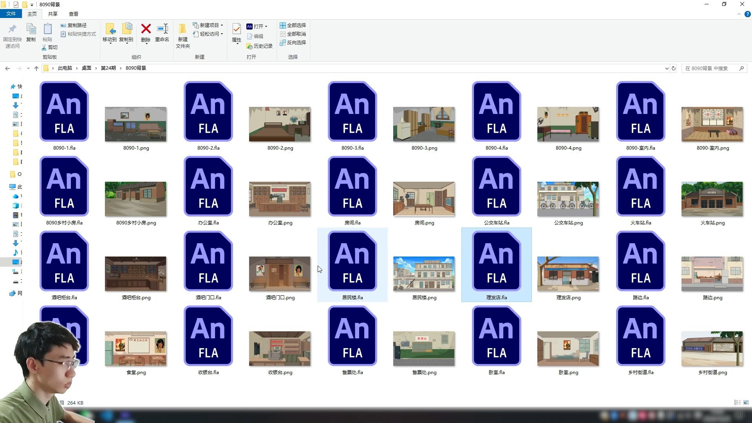Select the 理发店.png thumbnail
752x423 pixels.
pyautogui.click(x=568, y=274)
